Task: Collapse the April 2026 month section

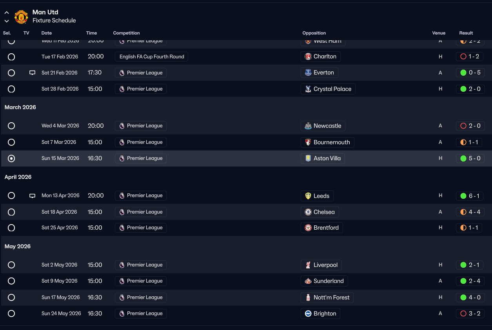Action: pos(18,177)
